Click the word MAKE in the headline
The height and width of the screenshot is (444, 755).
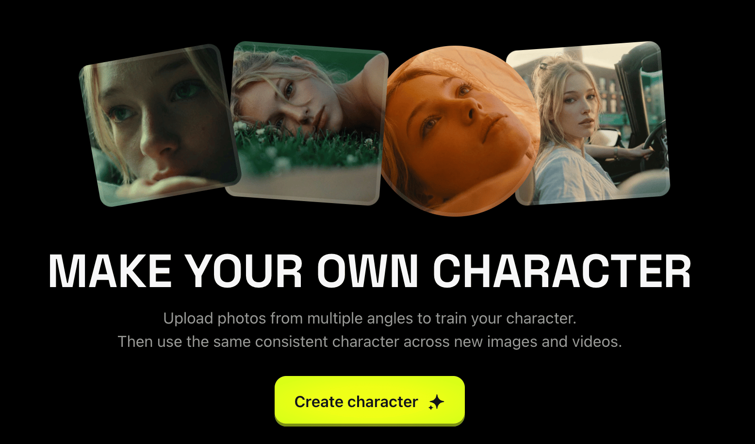(110, 272)
